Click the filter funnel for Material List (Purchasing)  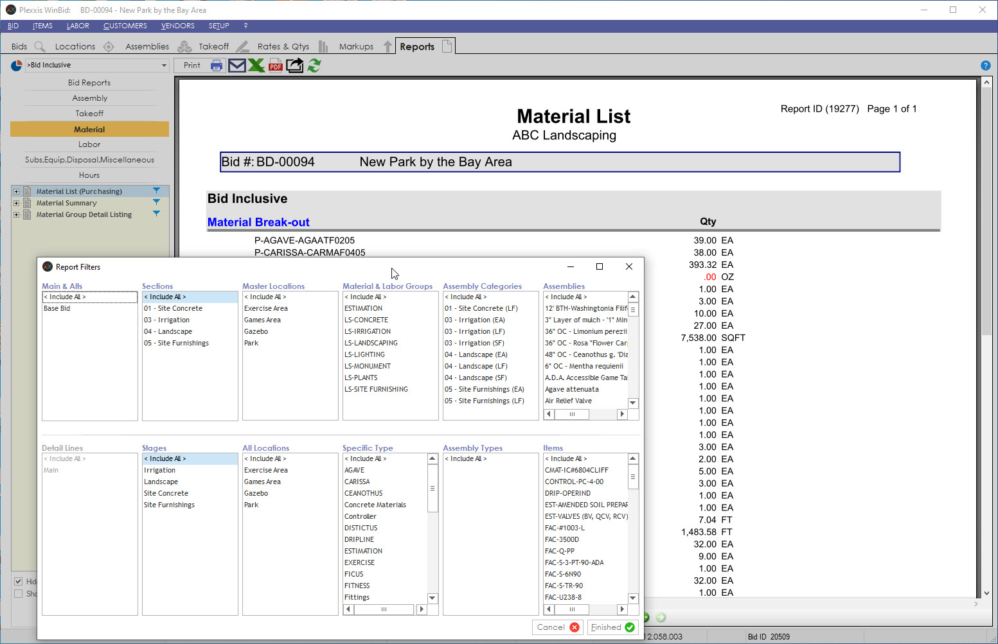point(156,191)
